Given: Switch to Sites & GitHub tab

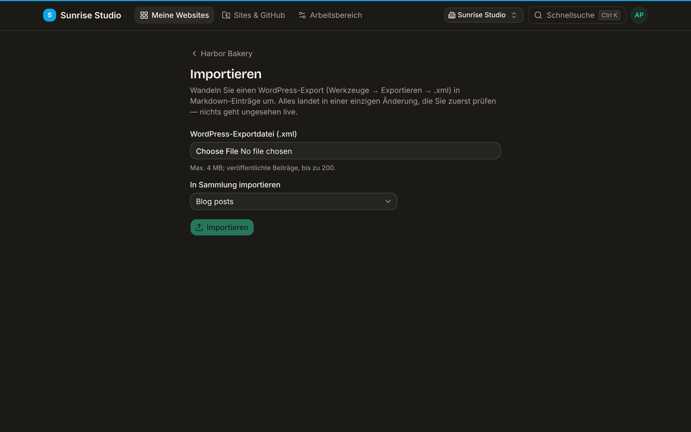Looking at the screenshot, I should click(253, 15).
